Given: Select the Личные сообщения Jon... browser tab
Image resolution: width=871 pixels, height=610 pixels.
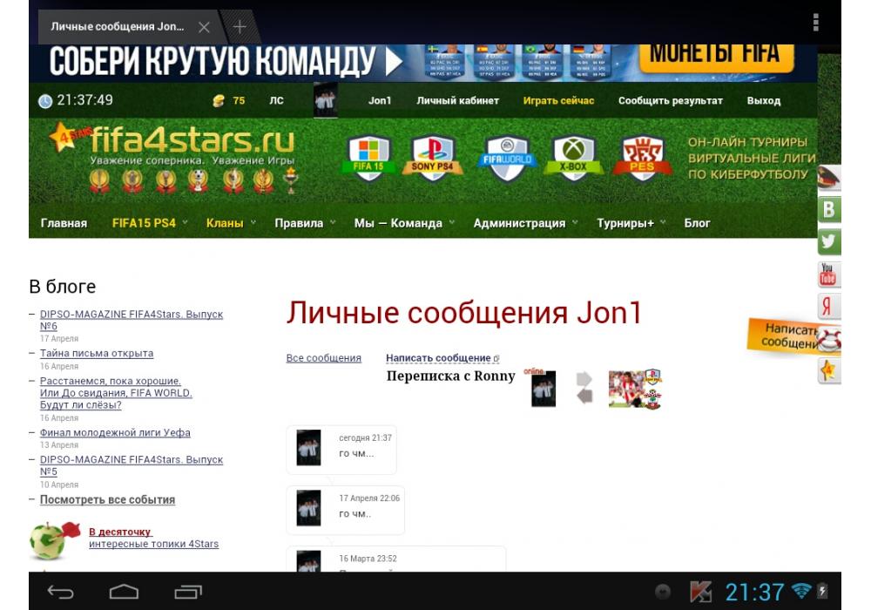Looking at the screenshot, I should 118,27.
